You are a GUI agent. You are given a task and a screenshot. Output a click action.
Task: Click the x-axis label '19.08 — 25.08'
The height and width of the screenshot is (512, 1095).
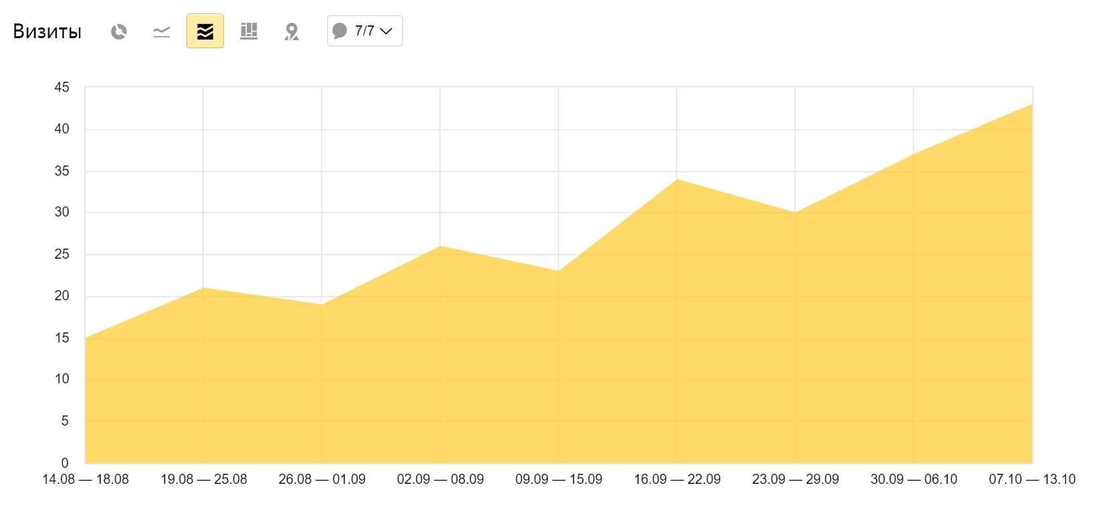[x=204, y=479]
